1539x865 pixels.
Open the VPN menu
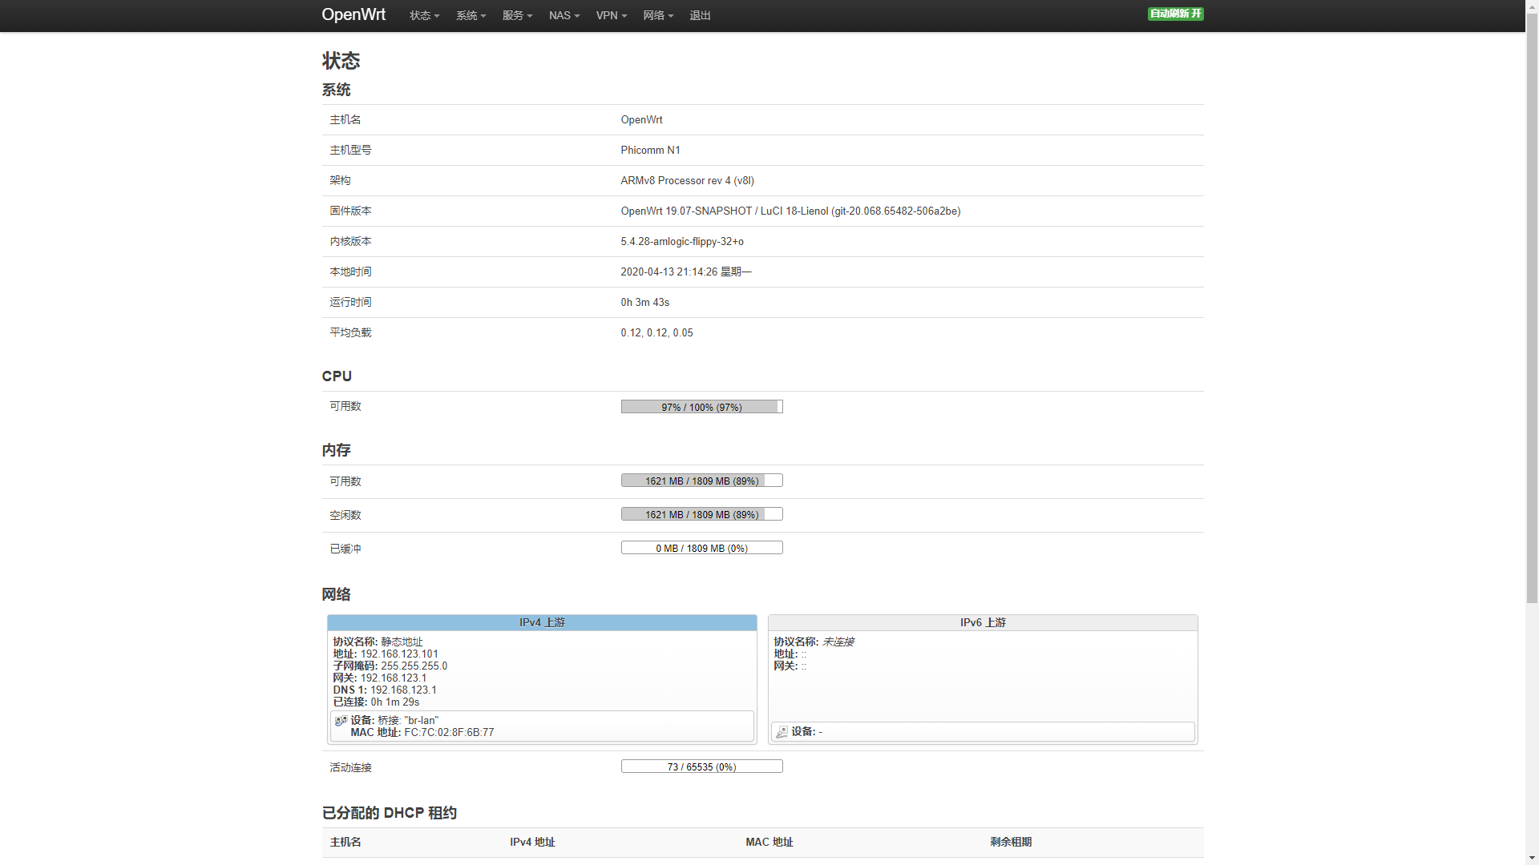pos(611,15)
